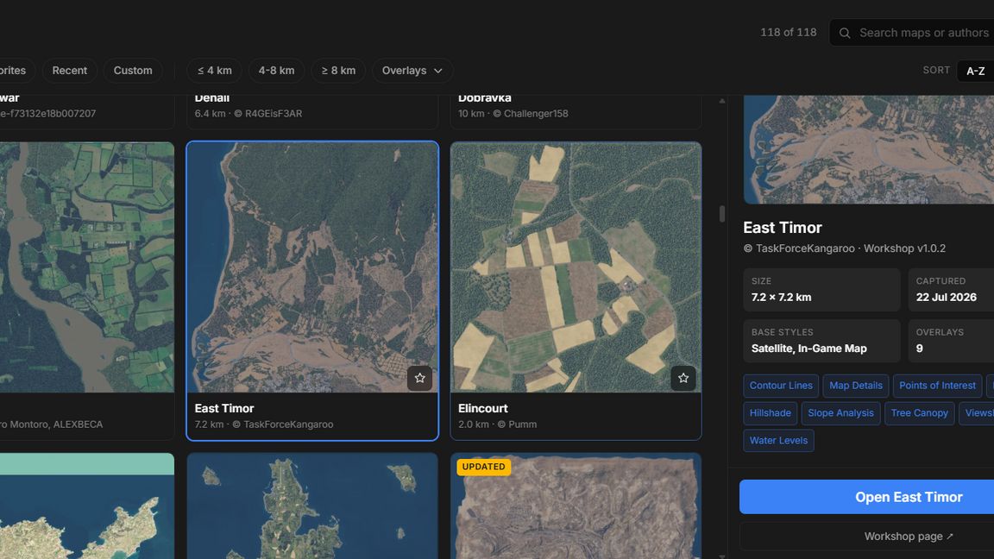994x559 pixels.
Task: Select the Contour Lines overlay tag
Action: [x=781, y=386]
